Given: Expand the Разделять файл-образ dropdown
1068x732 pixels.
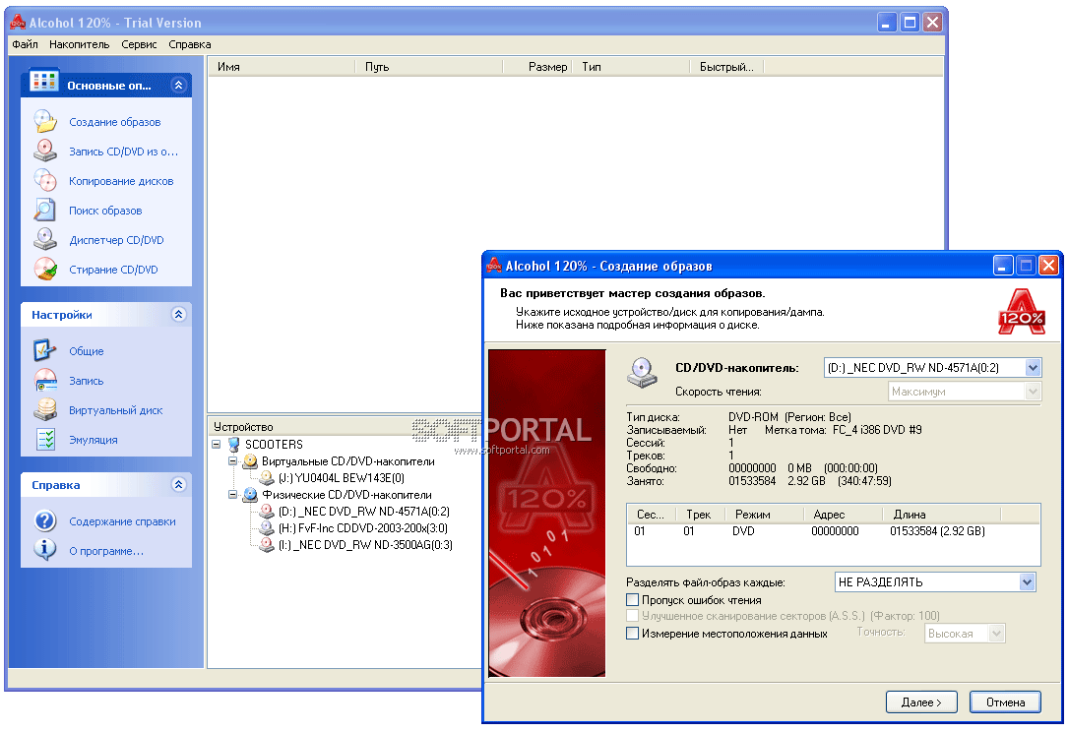Looking at the screenshot, I should 1028,582.
